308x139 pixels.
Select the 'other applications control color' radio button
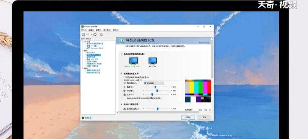click(125, 78)
